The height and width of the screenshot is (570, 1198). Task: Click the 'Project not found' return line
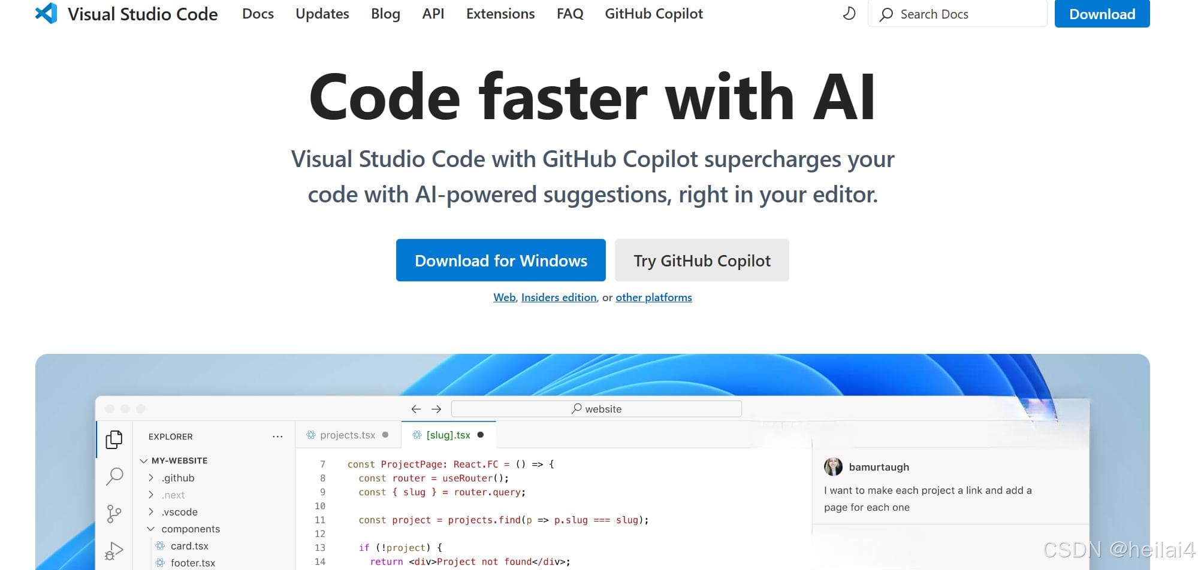[x=470, y=562]
